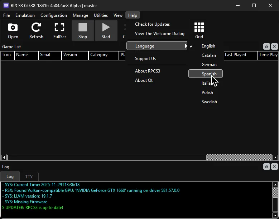Close the Log panel

(x=274, y=166)
